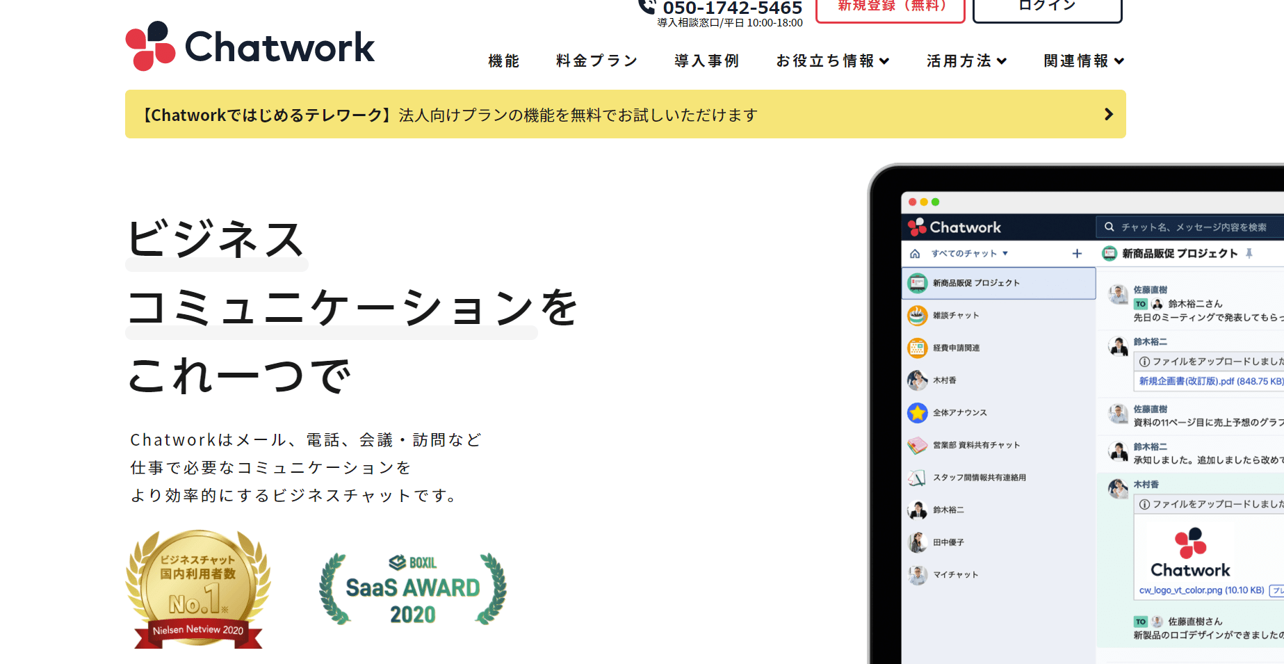Screen dimensions: 1284x664
Task: Expand the 活用方法 dropdown
Action: pyautogui.click(x=966, y=60)
